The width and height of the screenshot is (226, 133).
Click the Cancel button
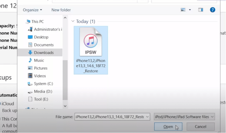(x=200, y=127)
